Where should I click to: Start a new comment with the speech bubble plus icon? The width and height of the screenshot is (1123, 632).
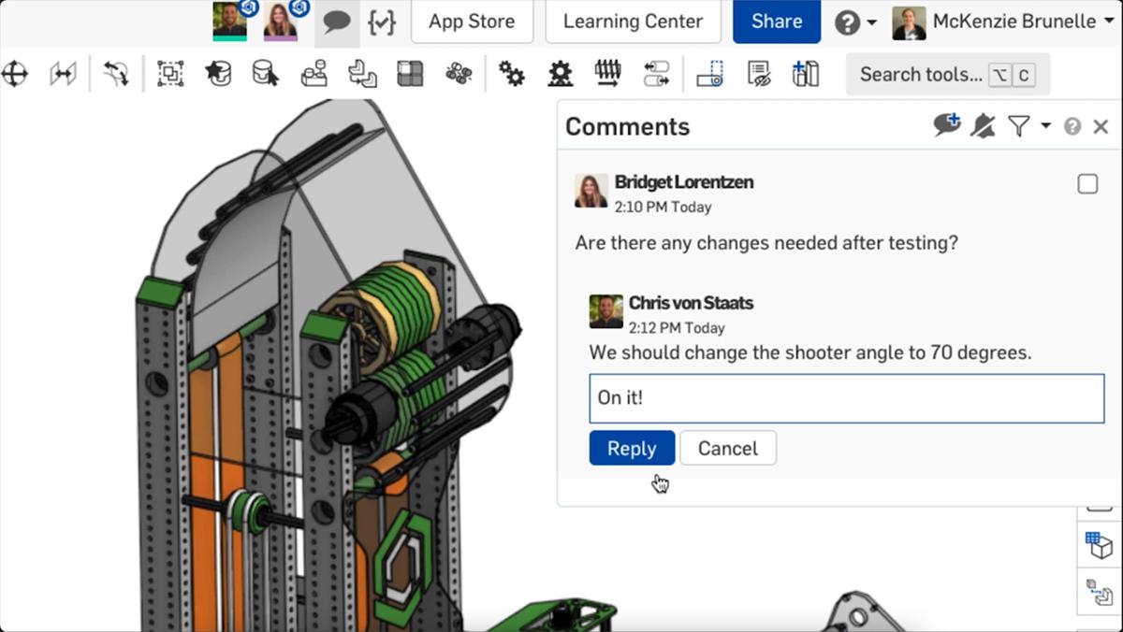pyautogui.click(x=946, y=123)
